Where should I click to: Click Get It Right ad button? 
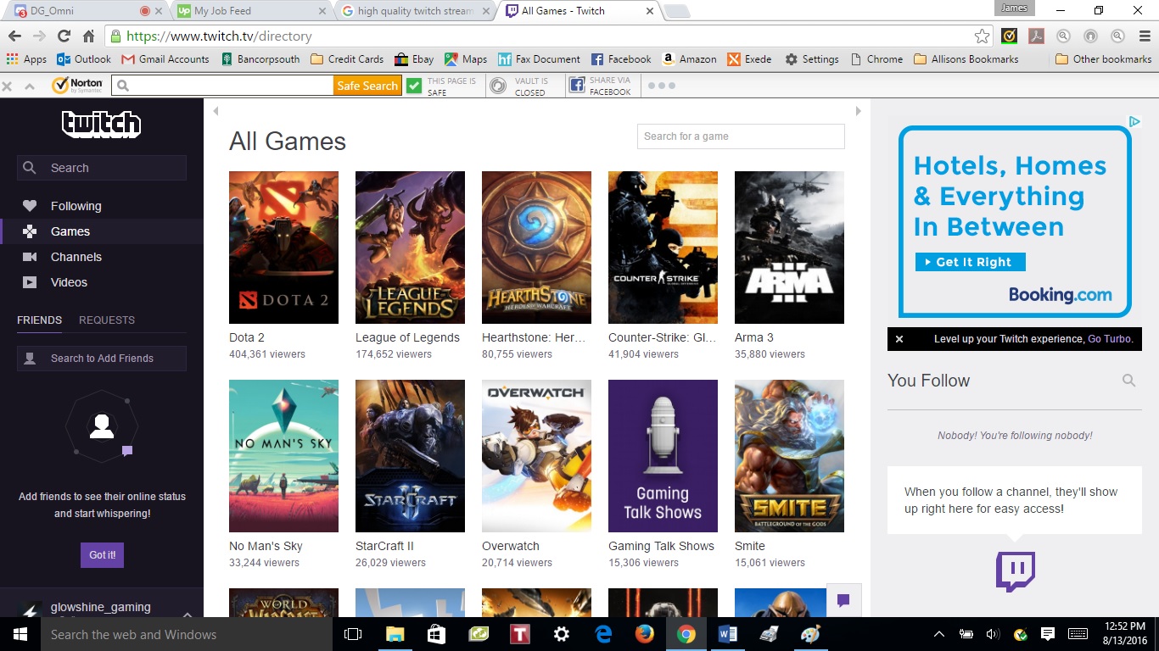(x=970, y=262)
